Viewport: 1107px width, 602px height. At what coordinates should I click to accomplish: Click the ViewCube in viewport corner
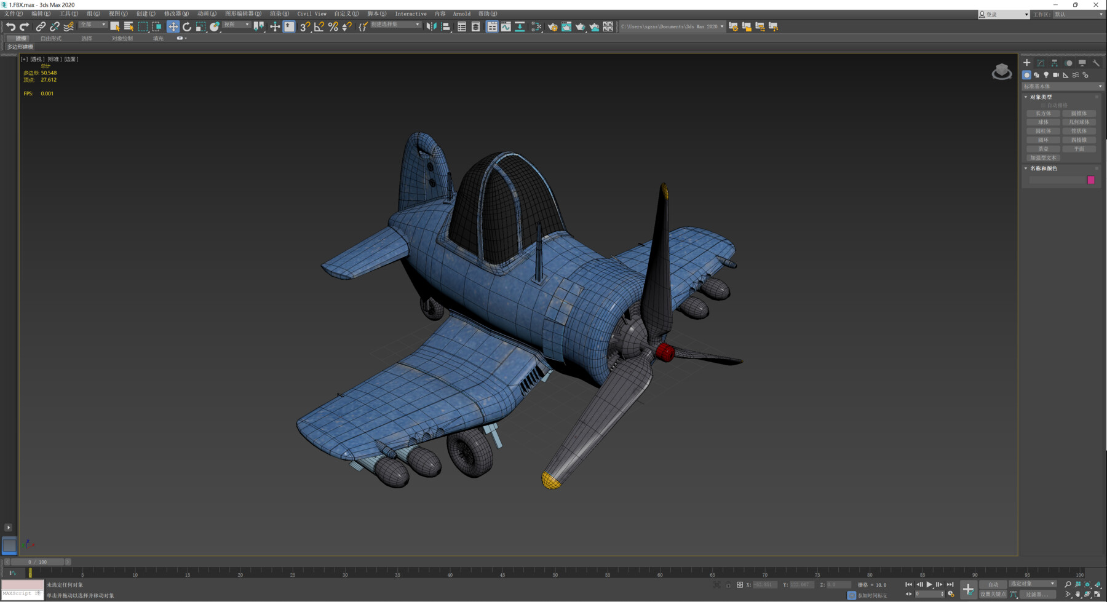(x=1002, y=72)
